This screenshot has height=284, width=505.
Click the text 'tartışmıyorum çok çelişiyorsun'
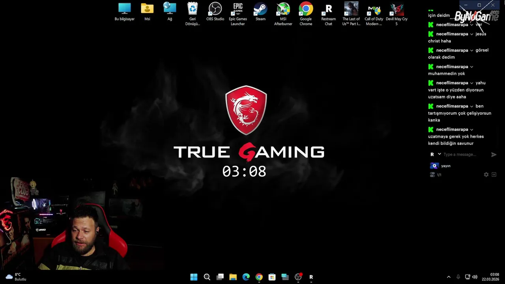click(x=460, y=113)
